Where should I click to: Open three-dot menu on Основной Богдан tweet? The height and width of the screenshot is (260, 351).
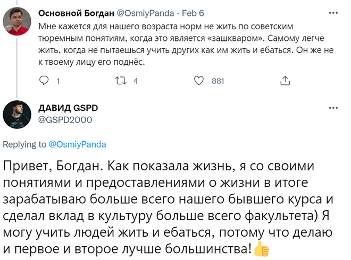point(333,13)
